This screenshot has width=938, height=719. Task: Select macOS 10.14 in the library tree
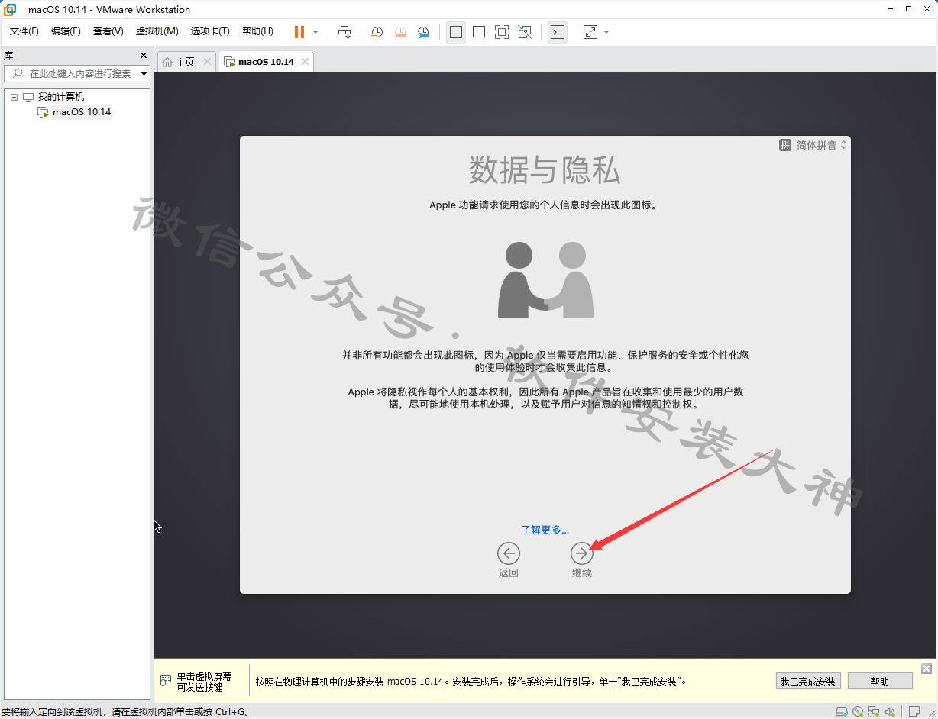coord(81,112)
